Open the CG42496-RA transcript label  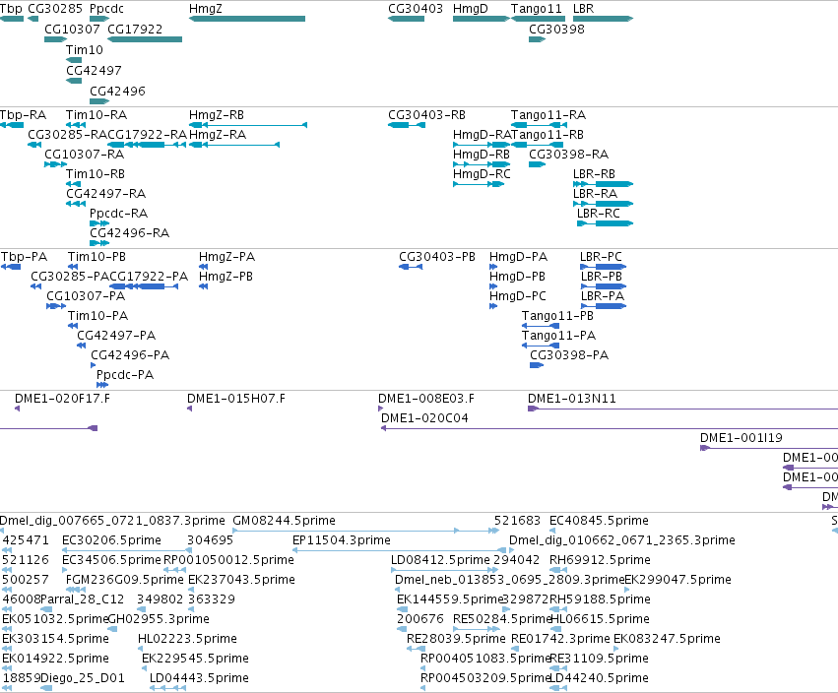(x=129, y=233)
